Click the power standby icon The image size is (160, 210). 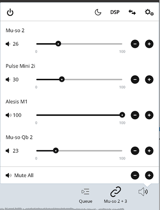pyautogui.click(x=10, y=12)
